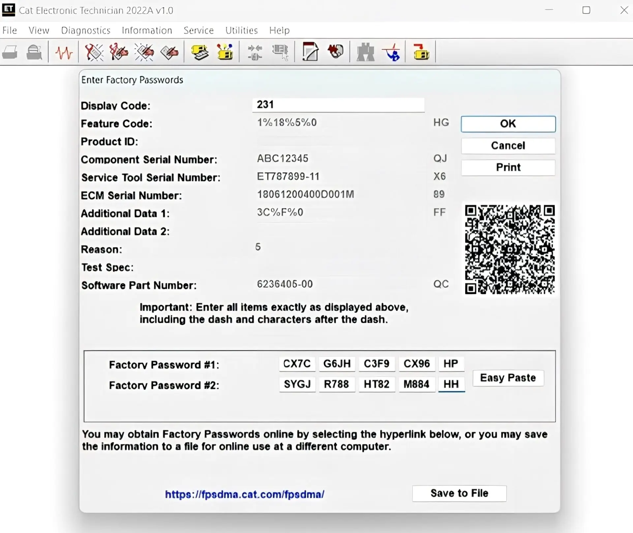Screen dimensions: 633x533
Task: Minimize the Cat Electronic Technician window
Action: coord(549,10)
